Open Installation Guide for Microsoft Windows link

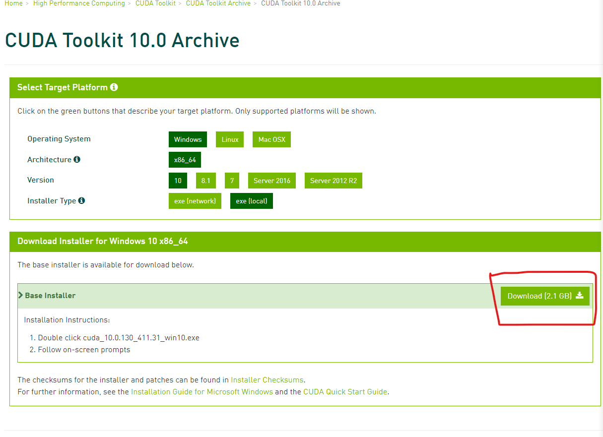pyautogui.click(x=202, y=392)
